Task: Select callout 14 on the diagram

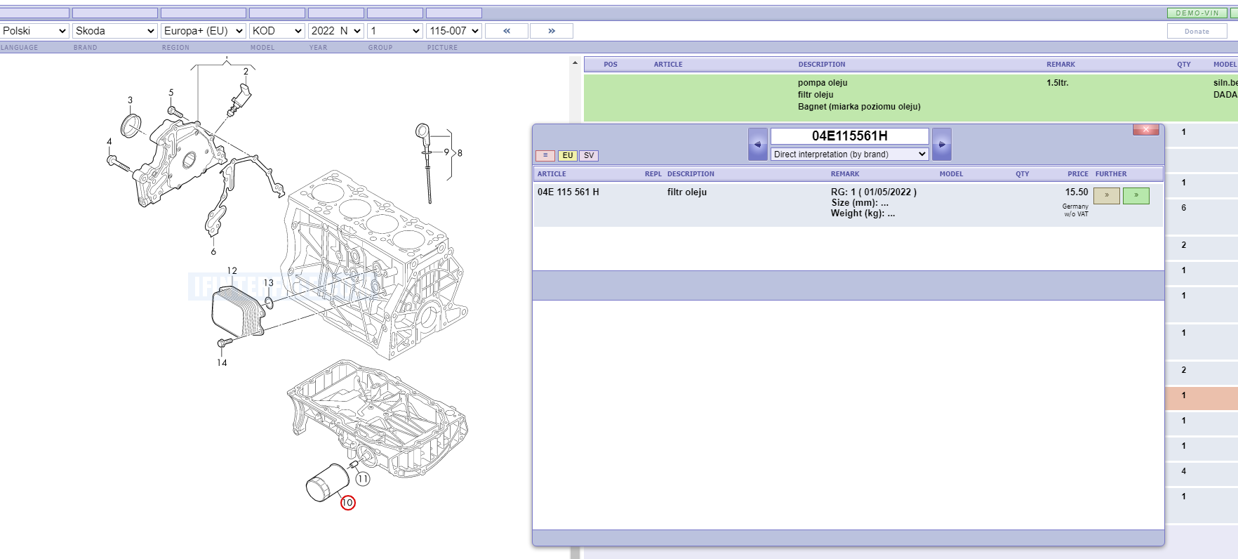Action: coord(222,363)
